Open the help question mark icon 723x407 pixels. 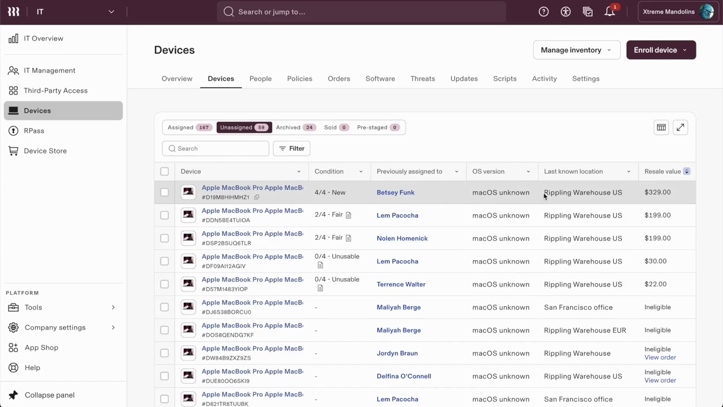point(543,12)
